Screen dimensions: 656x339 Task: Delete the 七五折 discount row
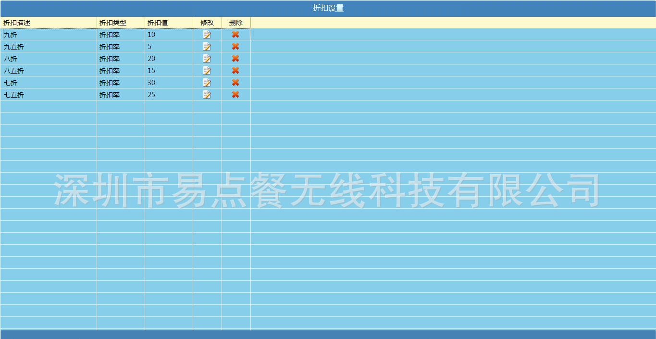tap(235, 94)
